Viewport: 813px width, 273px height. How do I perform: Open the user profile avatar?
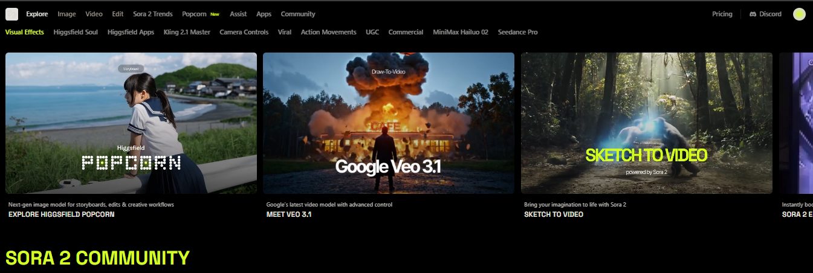pyautogui.click(x=799, y=14)
